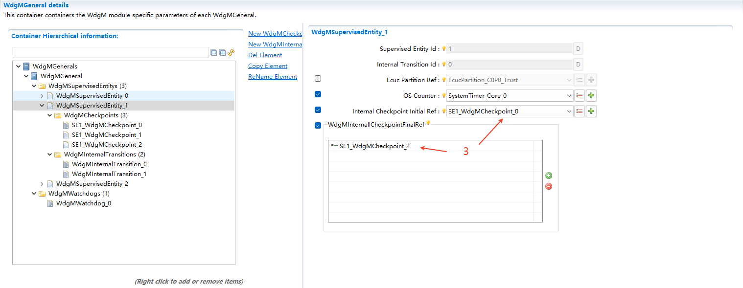Click the Del Element link

tap(265, 55)
